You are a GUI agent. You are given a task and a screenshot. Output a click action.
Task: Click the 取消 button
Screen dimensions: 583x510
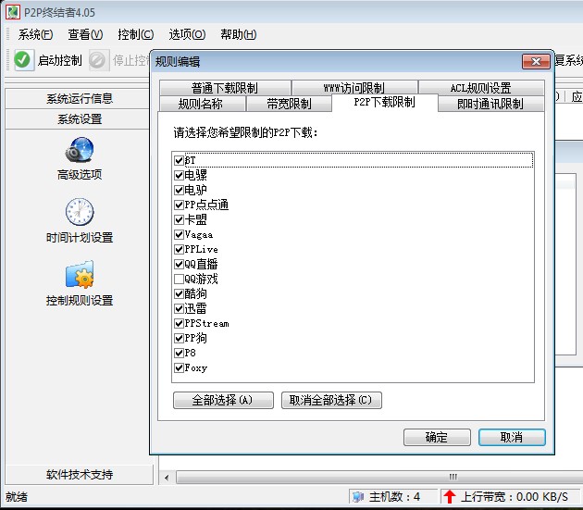point(512,437)
